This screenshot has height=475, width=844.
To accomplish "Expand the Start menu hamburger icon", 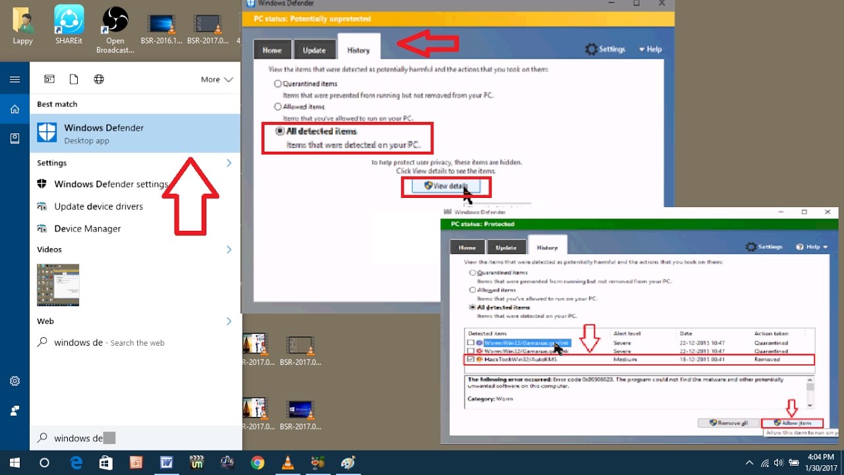I will tap(15, 79).
